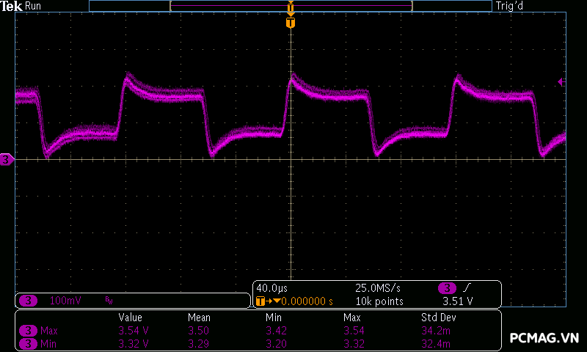The width and height of the screenshot is (587, 352).
Task: Click the Tek logo in top corner
Action: pos(12,6)
